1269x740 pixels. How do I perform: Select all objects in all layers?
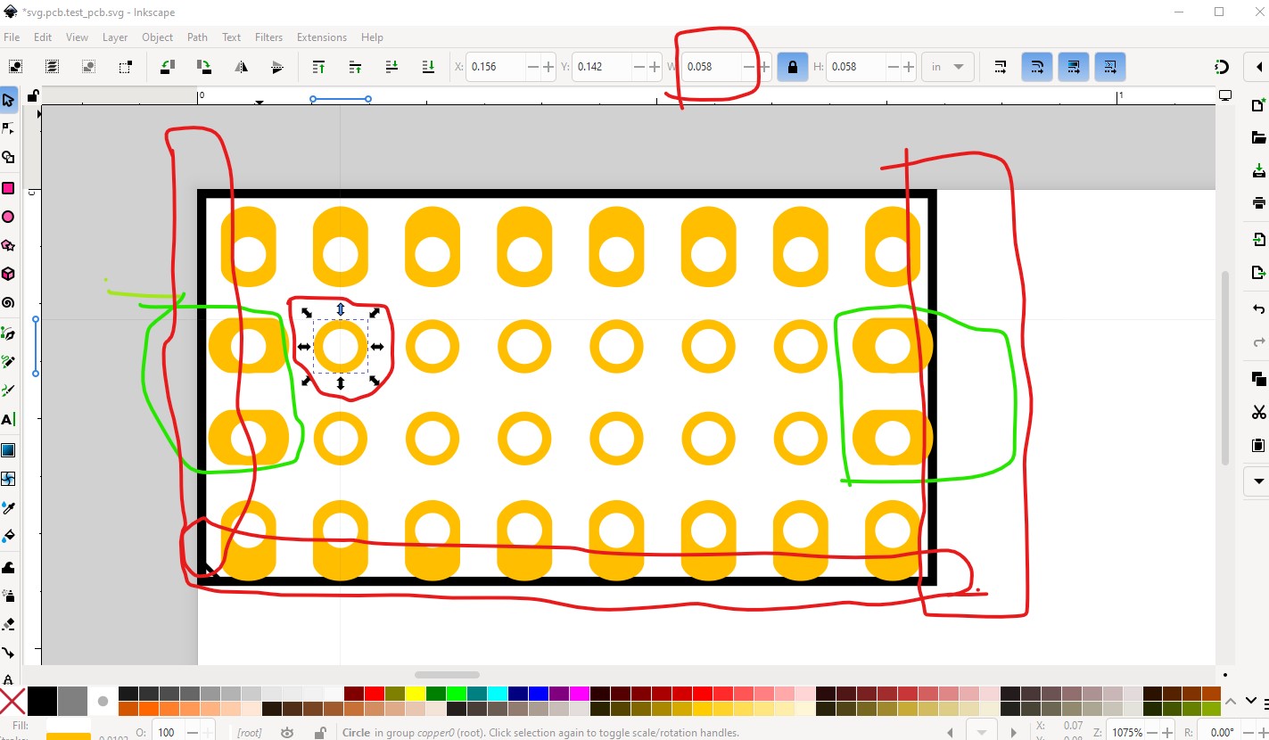point(52,67)
